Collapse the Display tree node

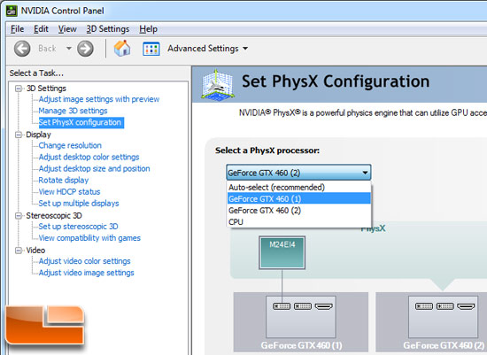[x=19, y=135]
